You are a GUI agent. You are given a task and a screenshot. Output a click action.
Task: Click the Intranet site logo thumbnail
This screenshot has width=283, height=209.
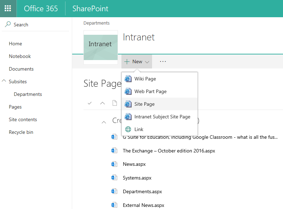coord(101,47)
